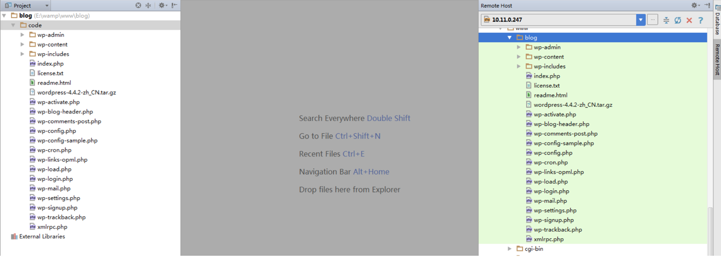Click External Libraries bar-chart icon
This screenshot has height=257, width=721.
(x=14, y=237)
